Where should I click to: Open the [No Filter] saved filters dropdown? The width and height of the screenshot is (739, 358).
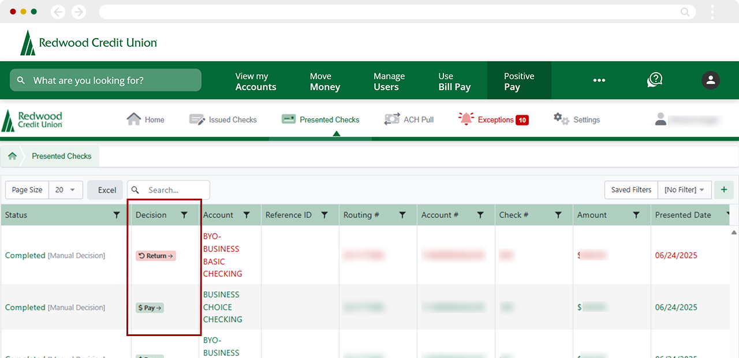point(684,189)
